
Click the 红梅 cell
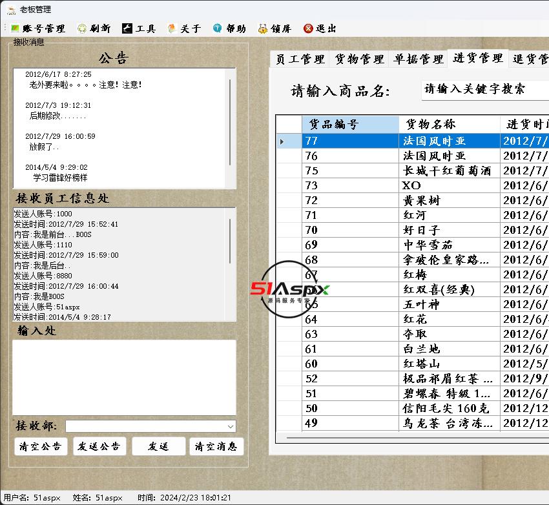coord(450,274)
